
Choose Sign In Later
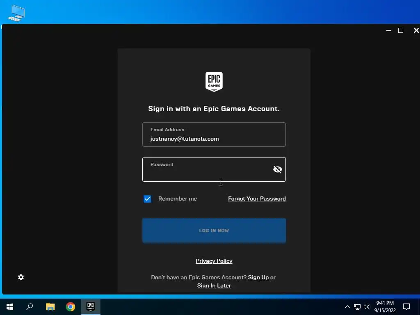(x=214, y=285)
